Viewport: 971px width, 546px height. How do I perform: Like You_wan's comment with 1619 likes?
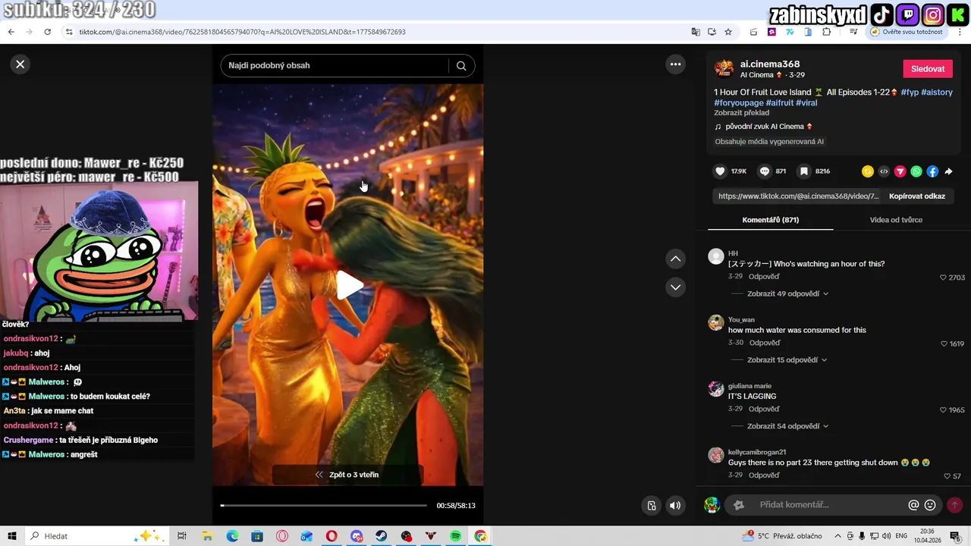click(944, 344)
